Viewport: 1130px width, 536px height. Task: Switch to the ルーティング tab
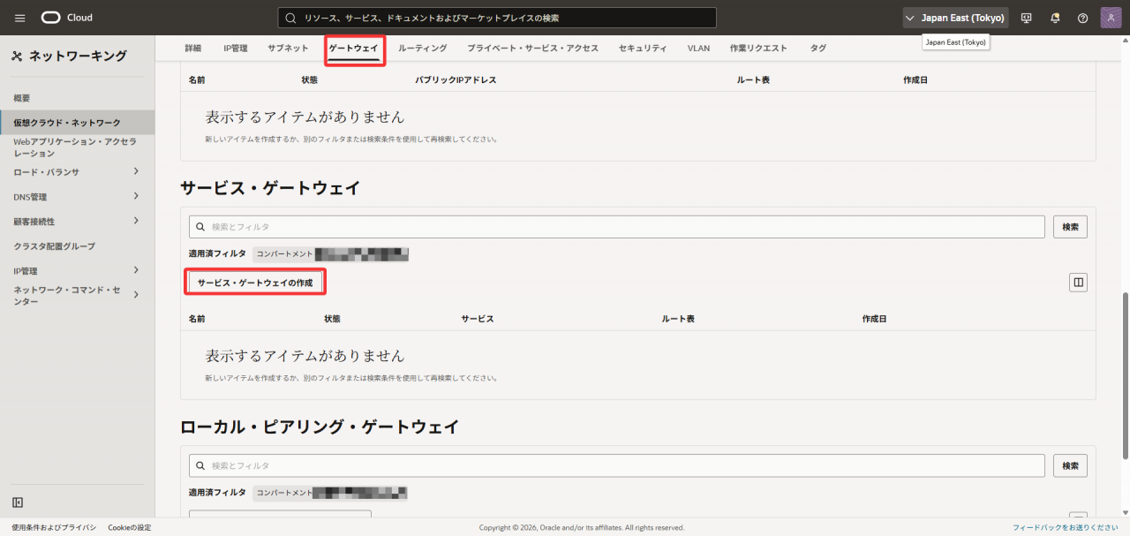[422, 48]
